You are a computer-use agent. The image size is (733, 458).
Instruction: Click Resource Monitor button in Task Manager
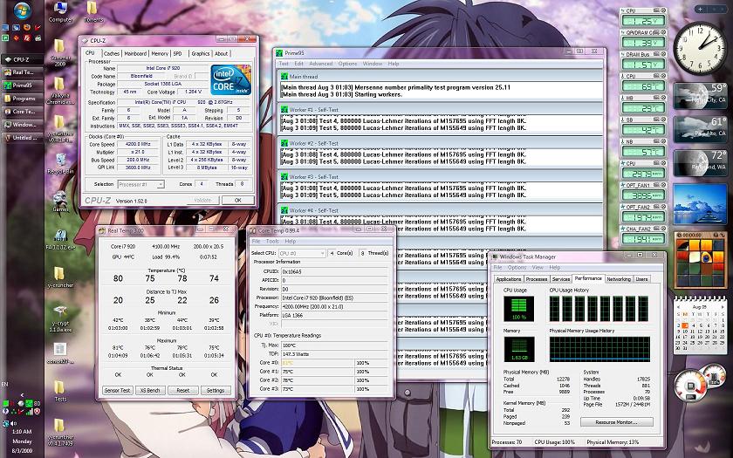point(617,422)
